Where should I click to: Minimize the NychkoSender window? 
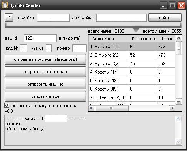[164, 5]
